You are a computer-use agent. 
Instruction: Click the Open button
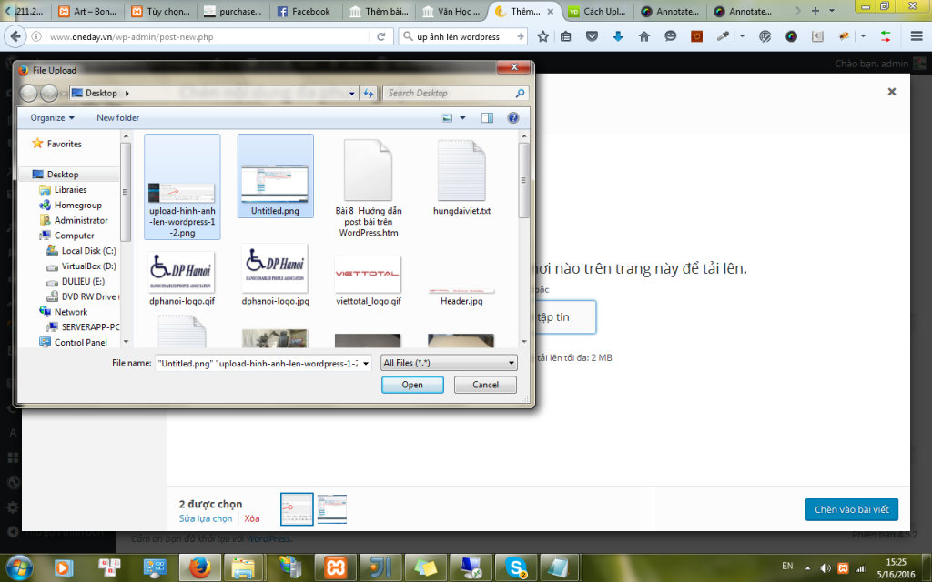412,385
